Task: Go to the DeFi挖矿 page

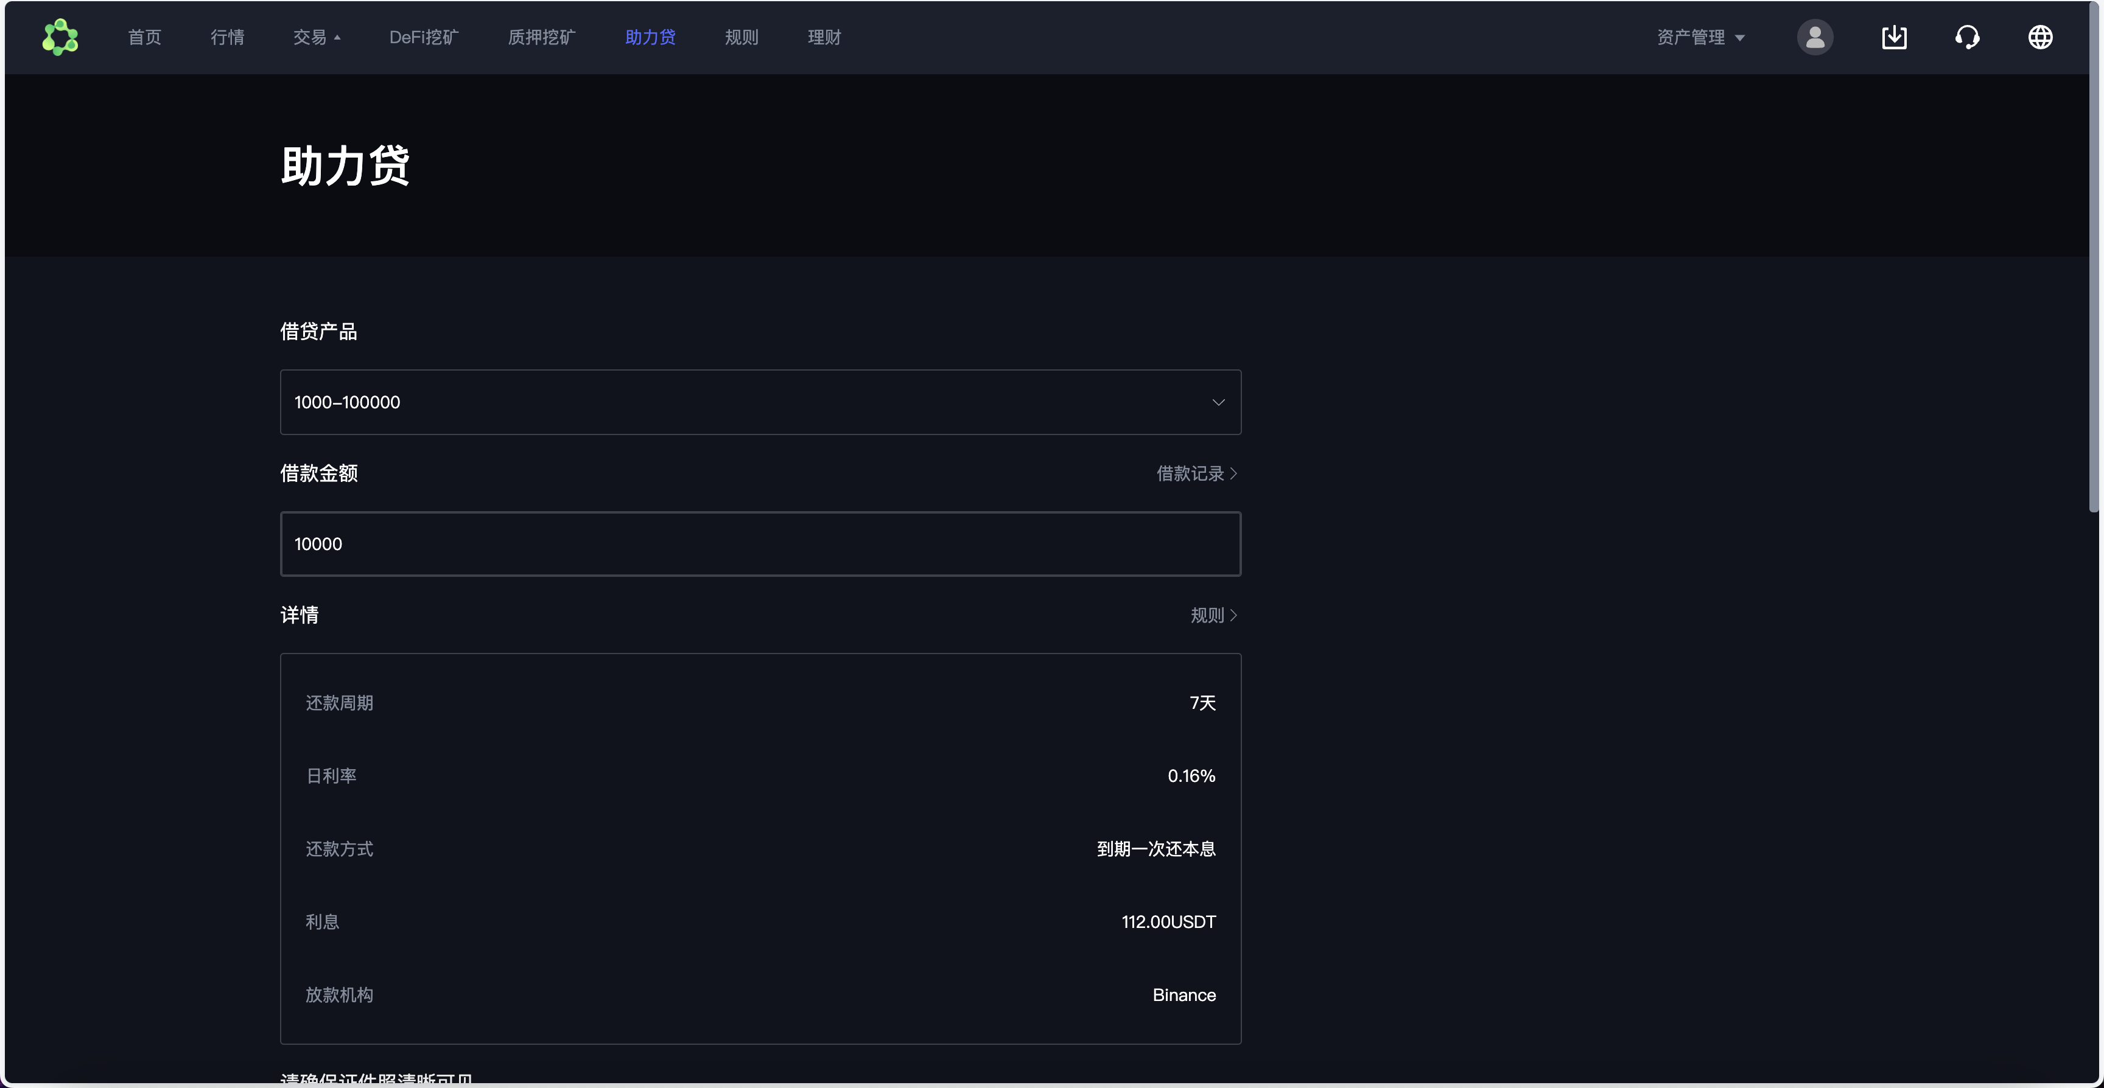Action: click(x=423, y=37)
